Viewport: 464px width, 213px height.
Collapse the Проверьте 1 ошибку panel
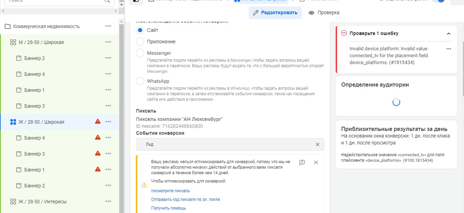(x=449, y=34)
